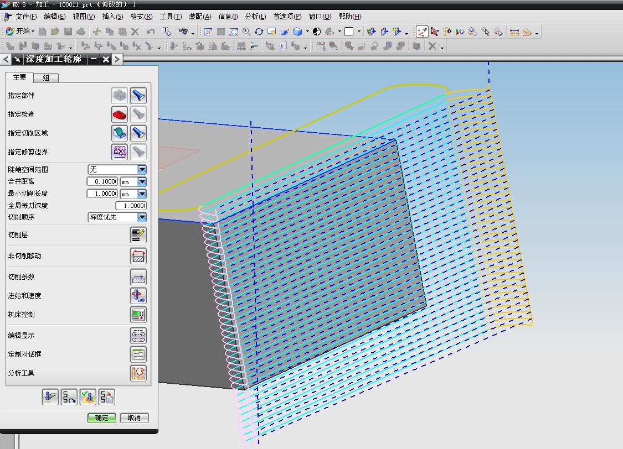Click the Merge Distance (合并距离) value field
The height and width of the screenshot is (449, 623).
[x=102, y=182]
